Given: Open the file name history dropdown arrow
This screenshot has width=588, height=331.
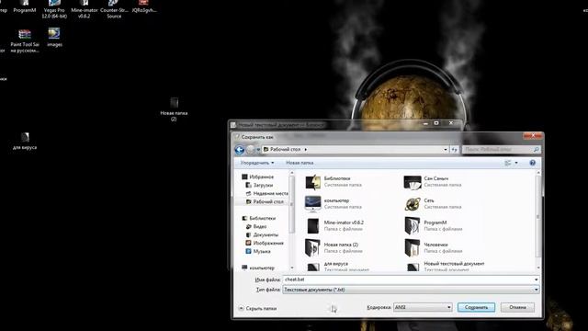Looking at the screenshot, I should (x=536, y=280).
